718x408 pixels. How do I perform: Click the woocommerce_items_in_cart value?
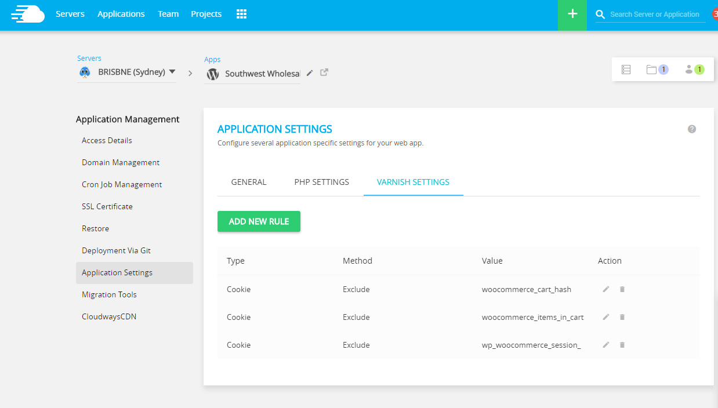tap(532, 317)
